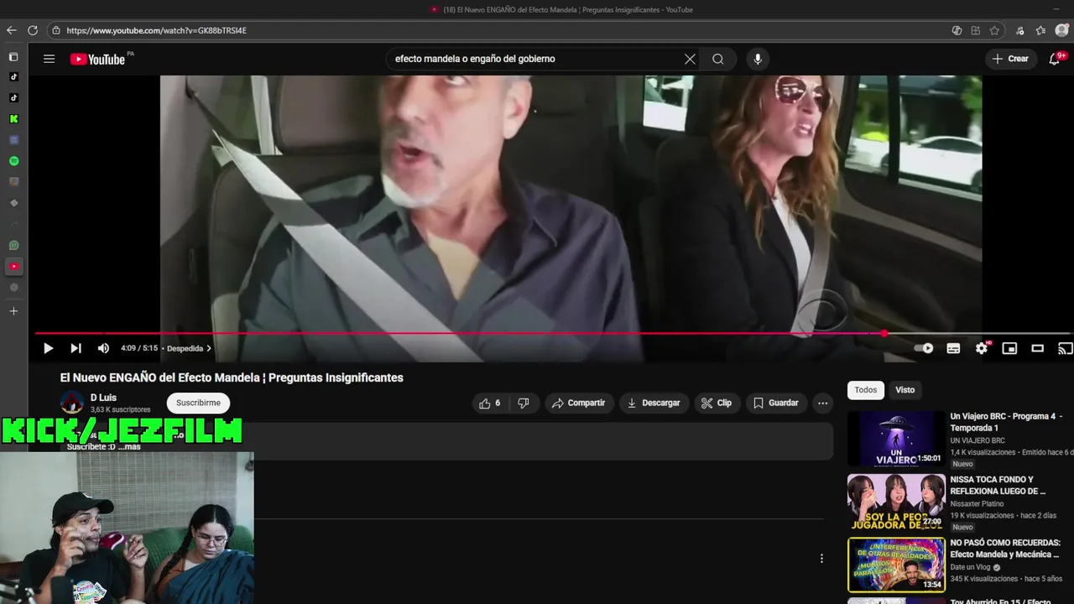Open NISSA TOCA FONDO video thumbnail
Image resolution: width=1074 pixels, height=604 pixels.
896,502
